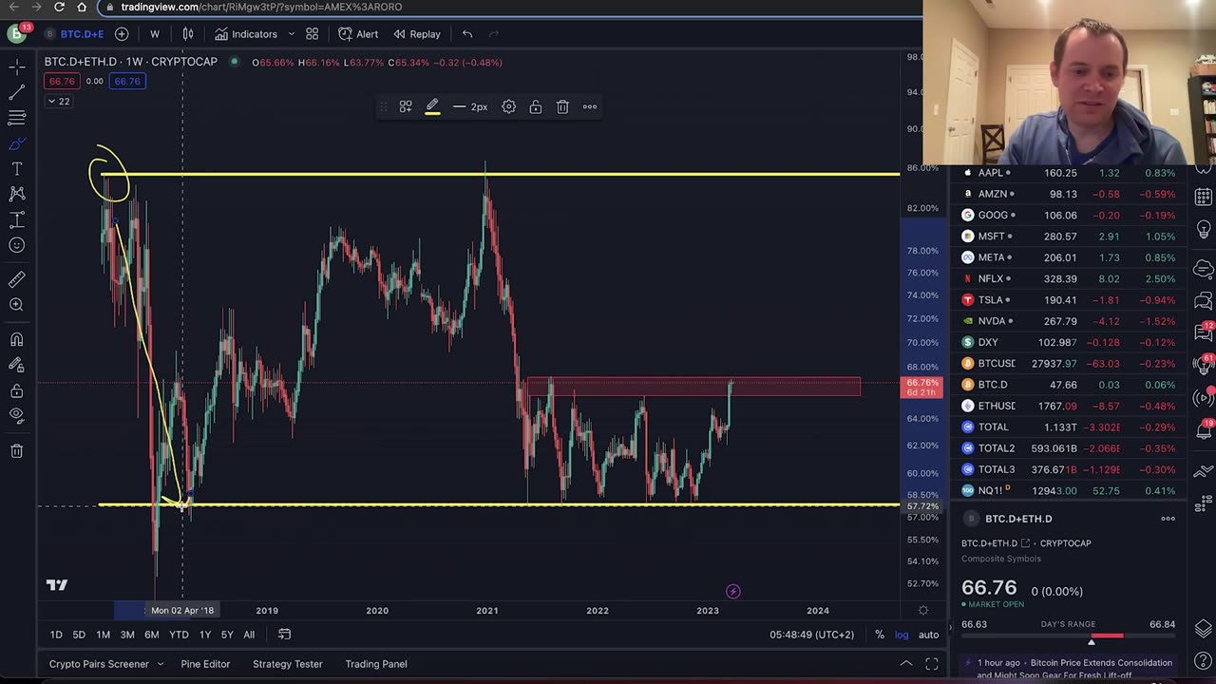Toggle stay in drawing mode
Screen dimensions: 1216x684
(16, 365)
